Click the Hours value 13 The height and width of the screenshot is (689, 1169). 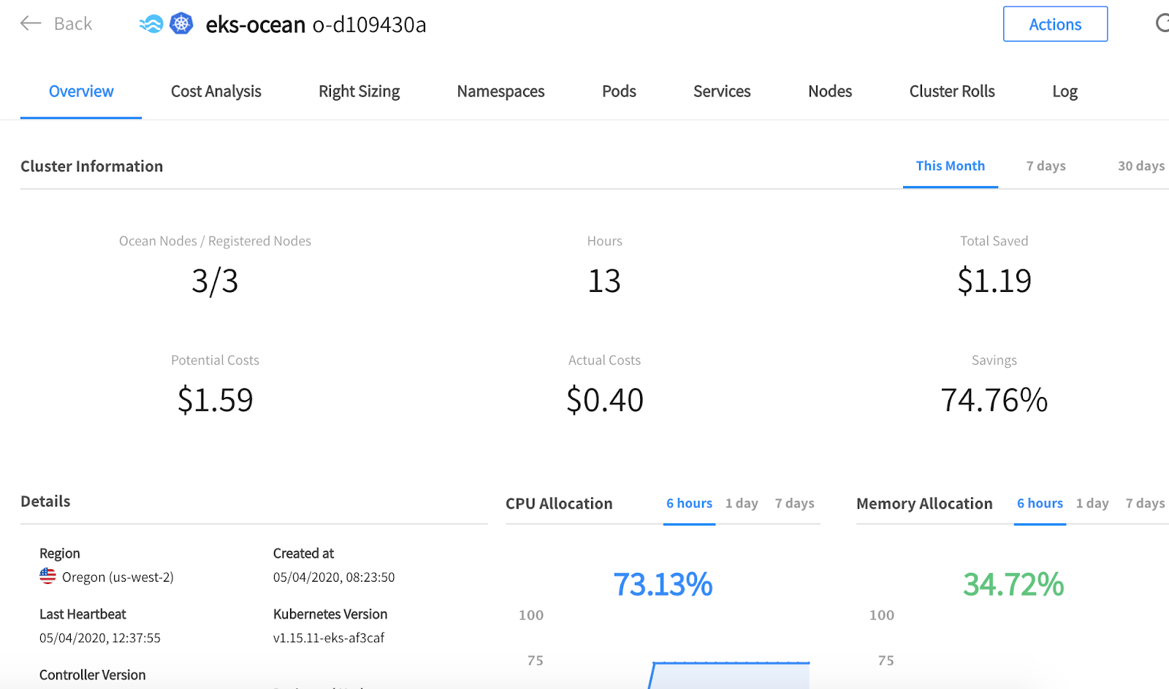[604, 281]
